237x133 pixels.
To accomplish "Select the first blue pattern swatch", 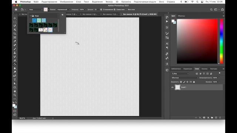I will (x=34, y=20).
